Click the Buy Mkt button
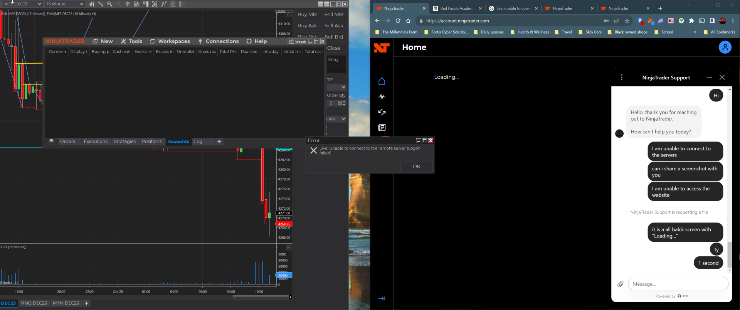The height and width of the screenshot is (310, 740). click(307, 14)
